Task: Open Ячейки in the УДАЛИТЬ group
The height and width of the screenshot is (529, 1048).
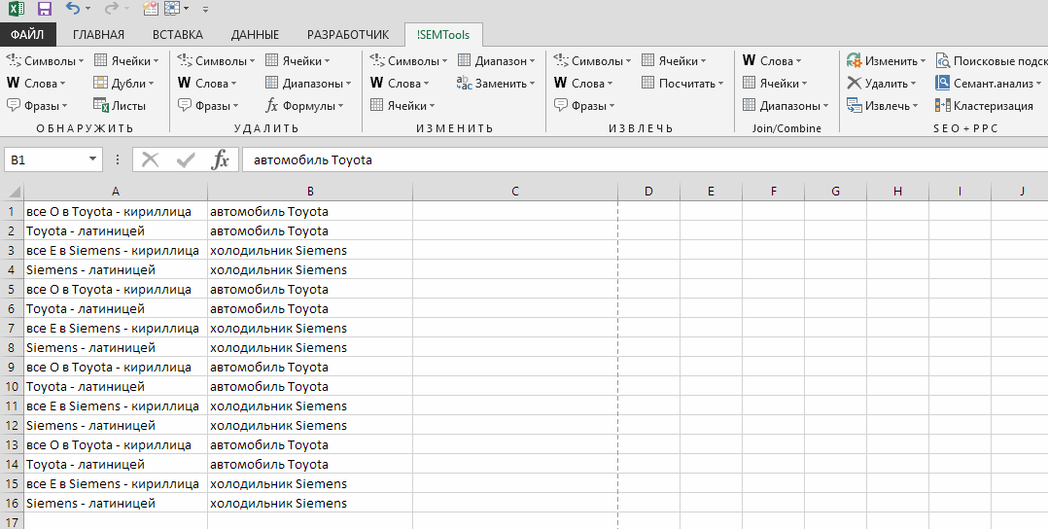Action: tap(297, 61)
